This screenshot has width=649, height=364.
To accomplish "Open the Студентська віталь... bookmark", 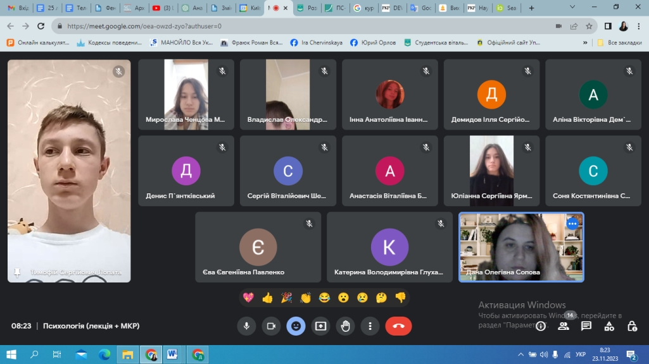I will point(436,42).
